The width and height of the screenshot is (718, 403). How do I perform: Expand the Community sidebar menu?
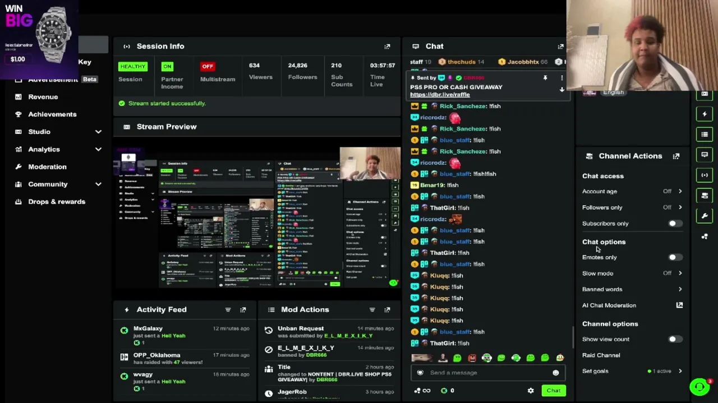click(x=98, y=184)
